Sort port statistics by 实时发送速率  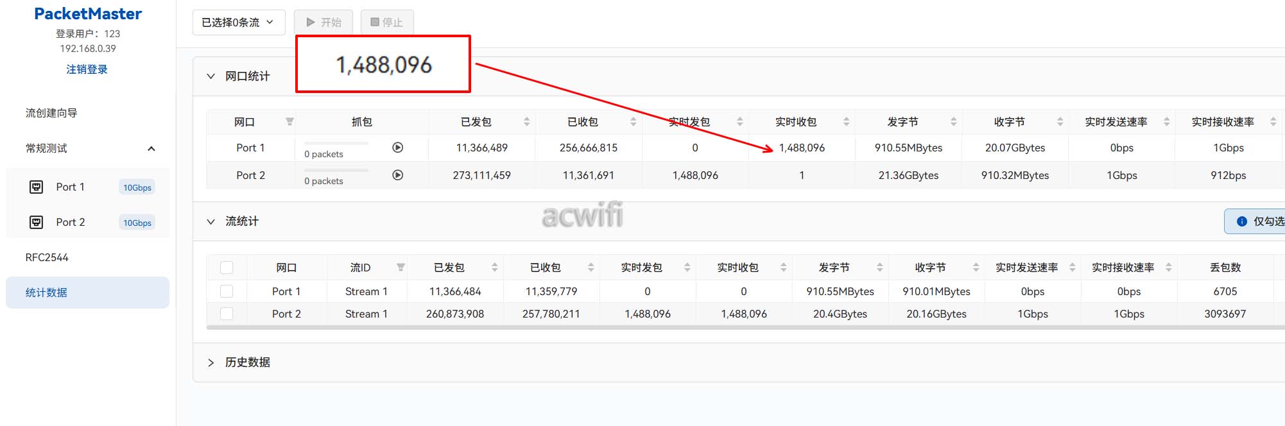1166,122
